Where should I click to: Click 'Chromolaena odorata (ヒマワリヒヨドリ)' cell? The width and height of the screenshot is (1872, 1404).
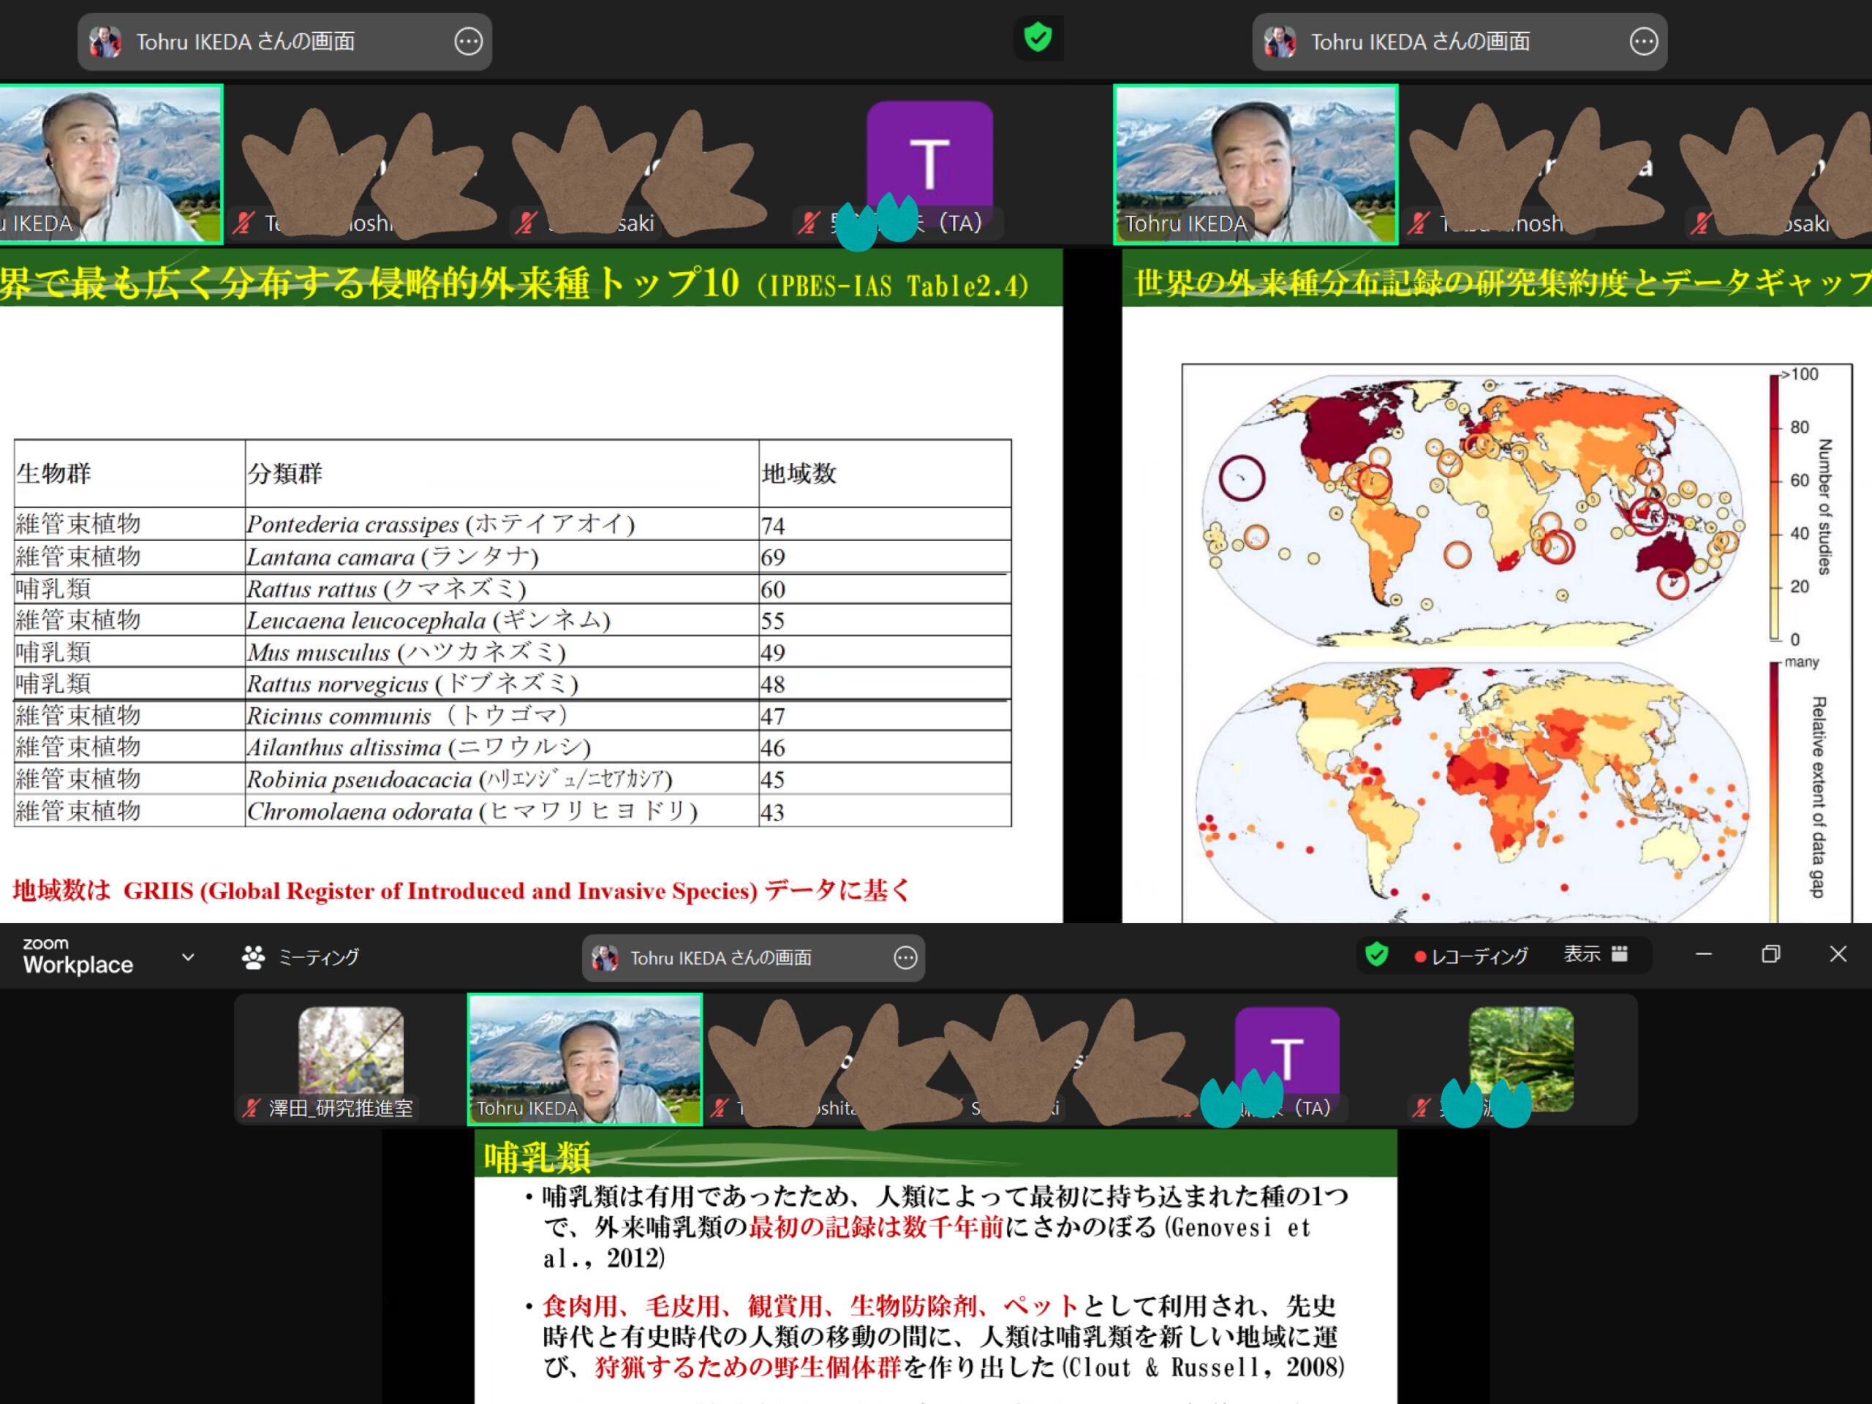(501, 811)
